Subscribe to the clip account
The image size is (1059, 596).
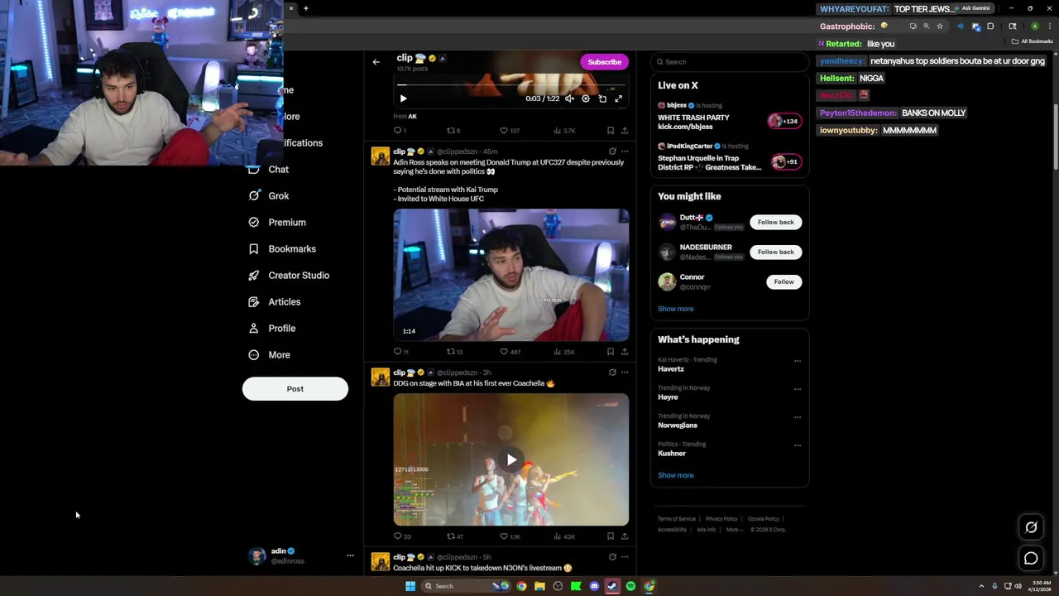pyautogui.click(x=604, y=62)
